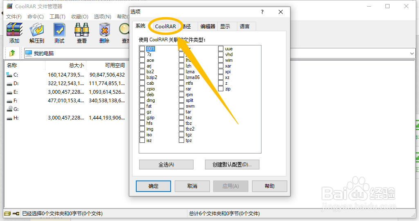The width and height of the screenshot is (419, 221).
Task: Click the key icon in status bar
Action: (x=16, y=214)
